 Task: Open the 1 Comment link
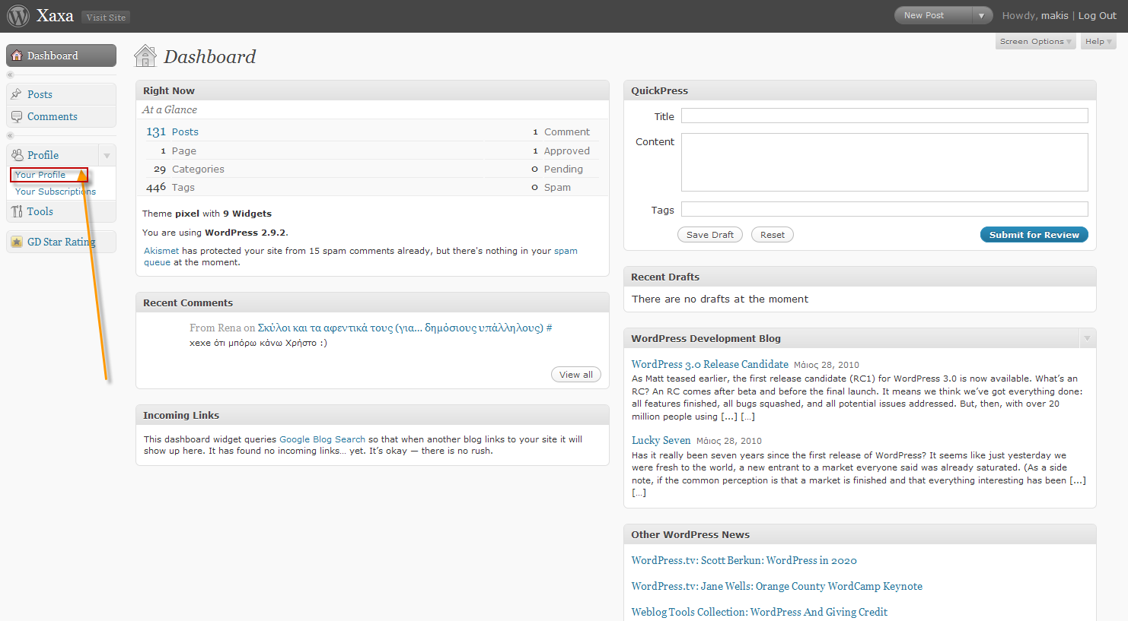click(x=561, y=131)
